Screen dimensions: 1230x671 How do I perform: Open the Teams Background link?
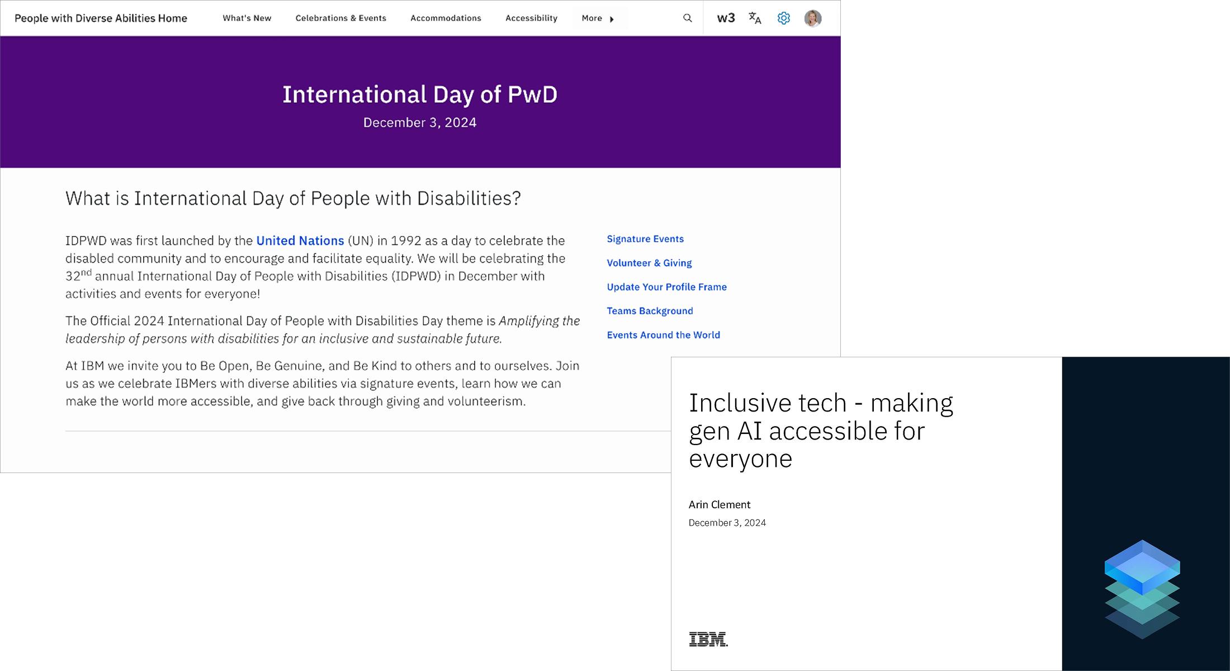650,311
